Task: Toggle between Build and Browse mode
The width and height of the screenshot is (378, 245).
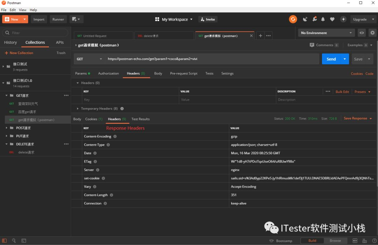Action: [324, 240]
